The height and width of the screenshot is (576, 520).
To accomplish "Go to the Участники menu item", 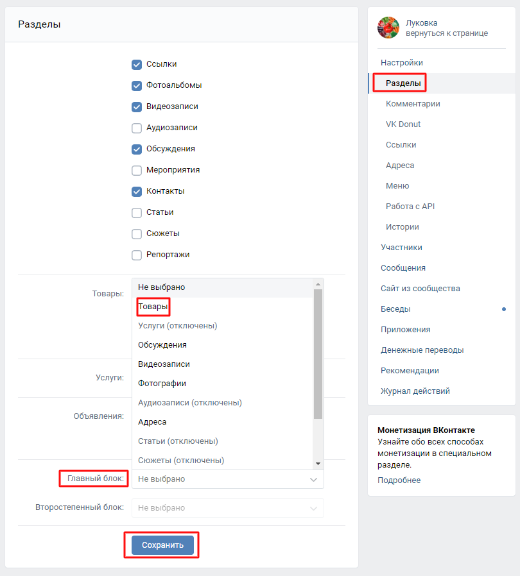I will point(401,248).
